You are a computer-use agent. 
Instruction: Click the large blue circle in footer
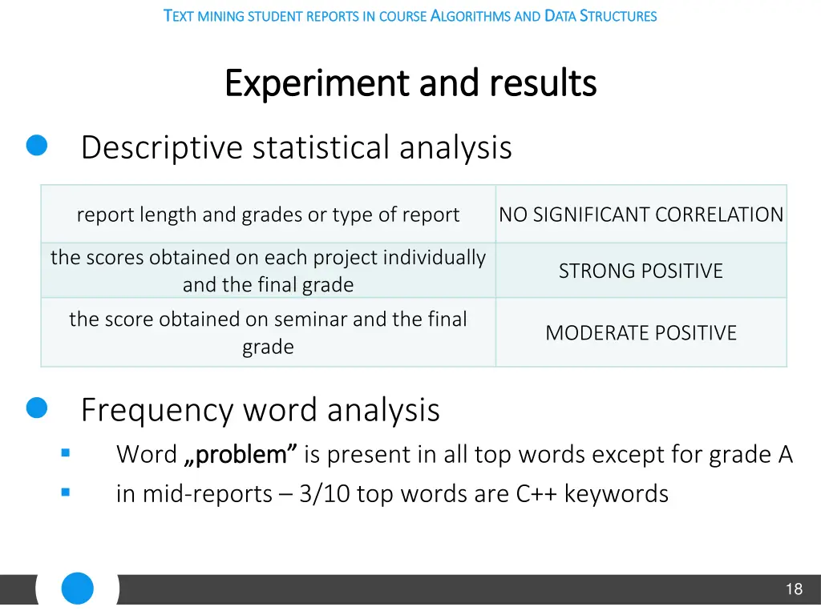[78, 589]
